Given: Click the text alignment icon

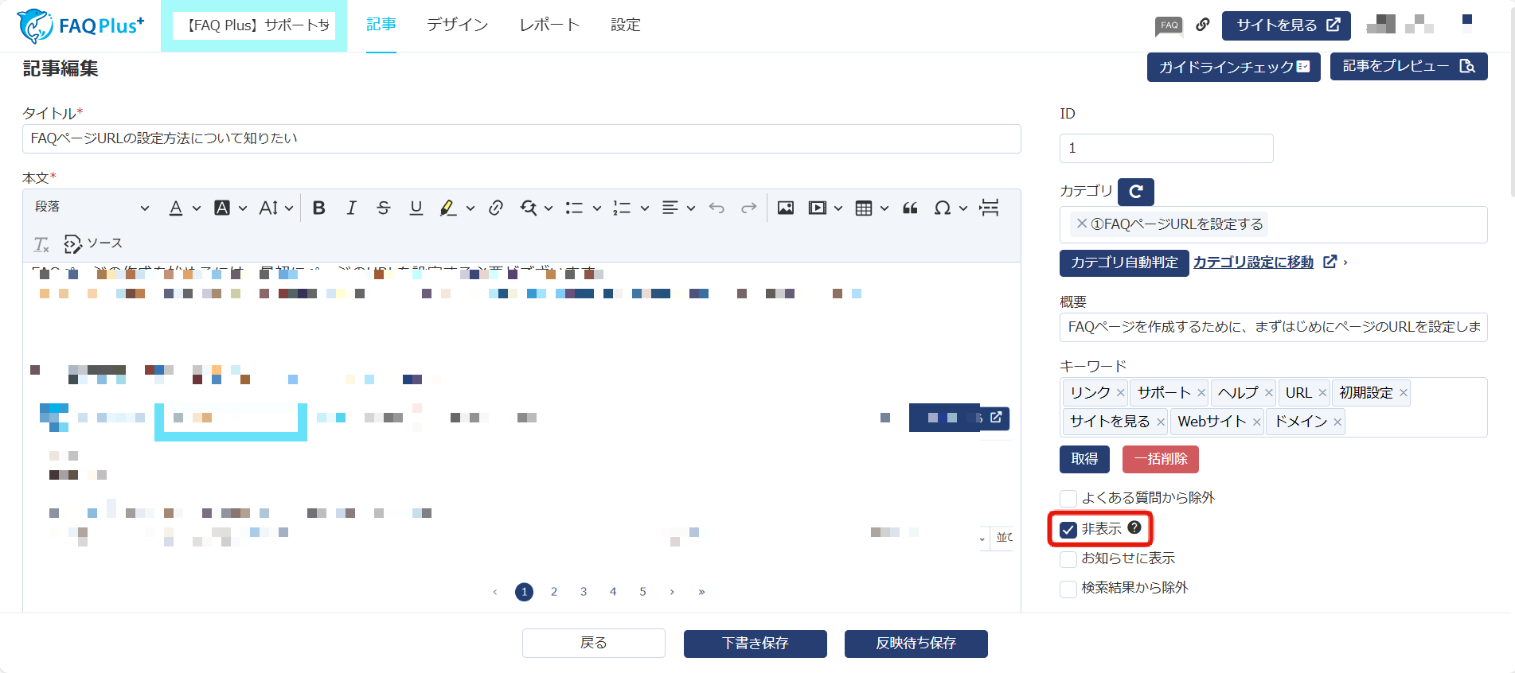Looking at the screenshot, I should [670, 208].
